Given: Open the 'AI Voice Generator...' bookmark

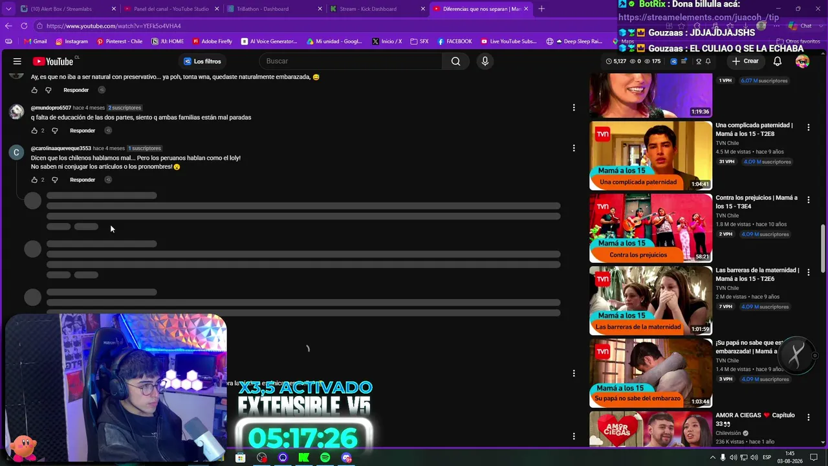Looking at the screenshot, I should click(x=268, y=41).
